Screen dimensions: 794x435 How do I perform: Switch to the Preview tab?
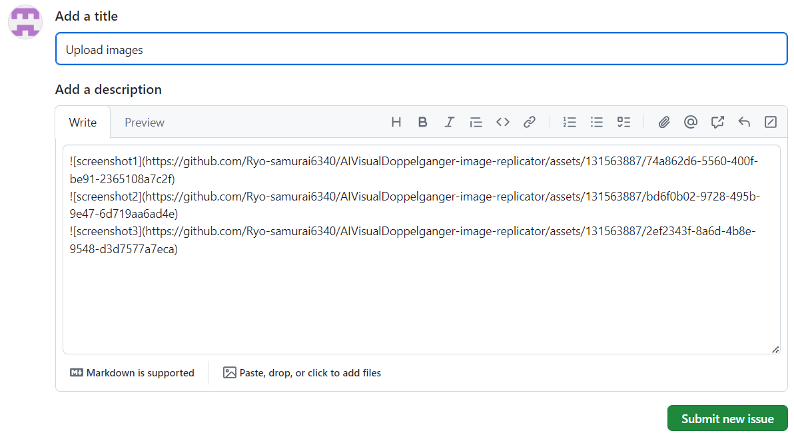[x=145, y=123]
